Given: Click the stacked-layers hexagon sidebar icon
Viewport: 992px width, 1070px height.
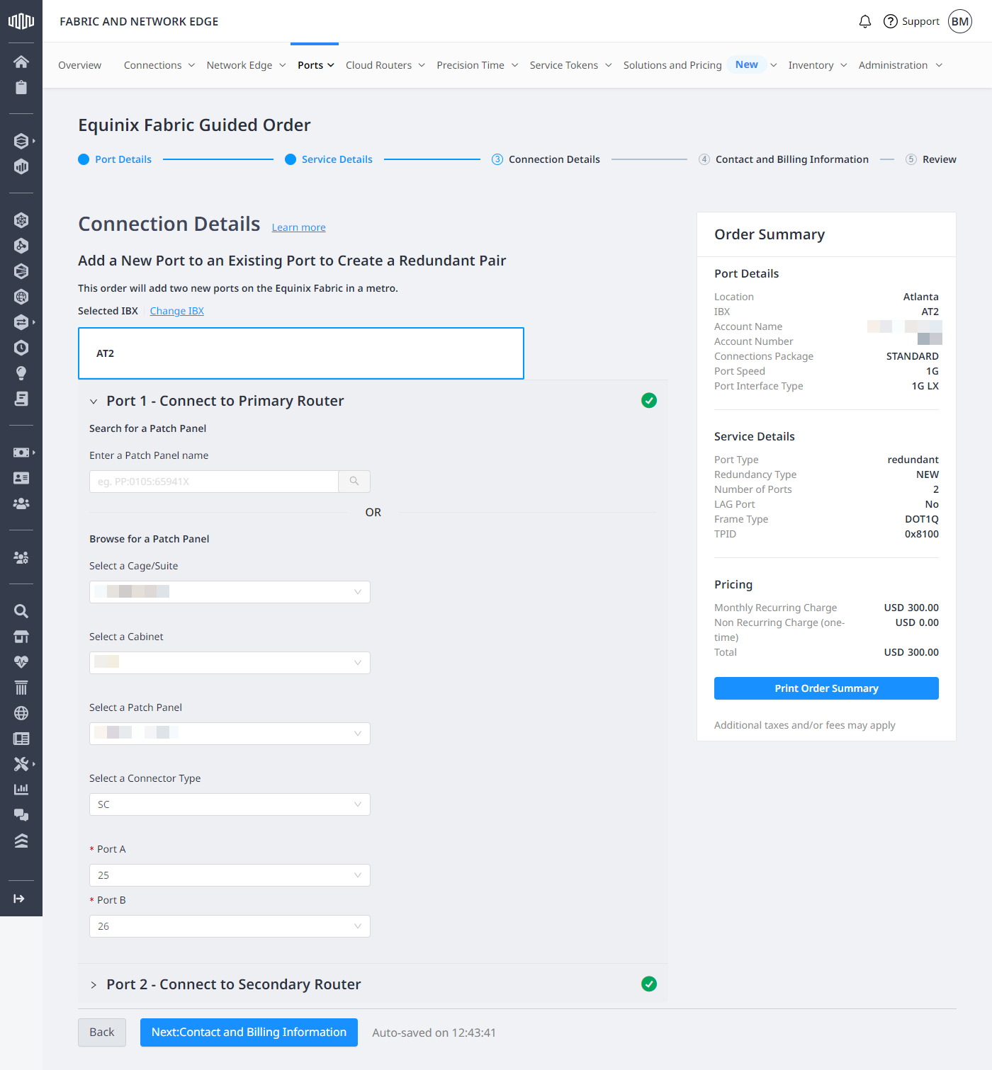Looking at the screenshot, I should pyautogui.click(x=21, y=141).
